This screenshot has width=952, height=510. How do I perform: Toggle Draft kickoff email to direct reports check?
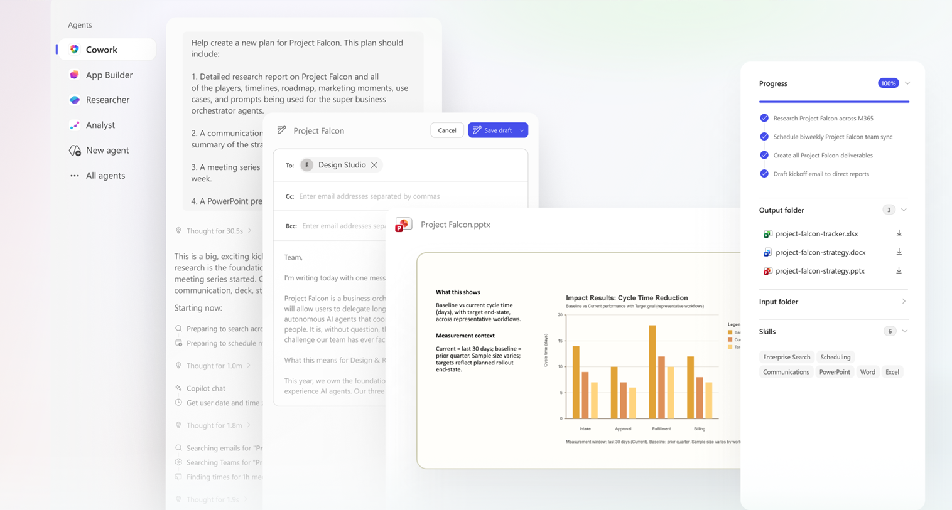764,174
